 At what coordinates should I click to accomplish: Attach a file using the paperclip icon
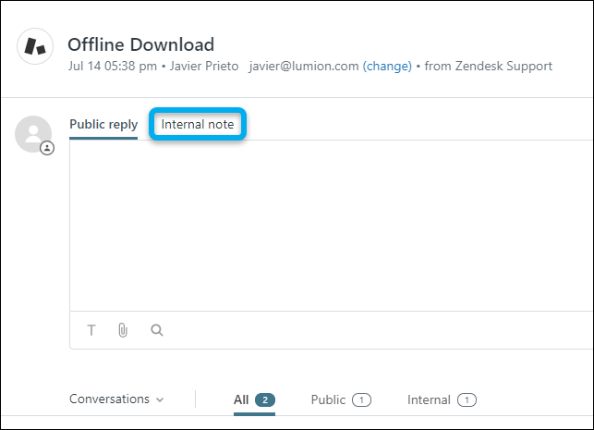pos(123,330)
